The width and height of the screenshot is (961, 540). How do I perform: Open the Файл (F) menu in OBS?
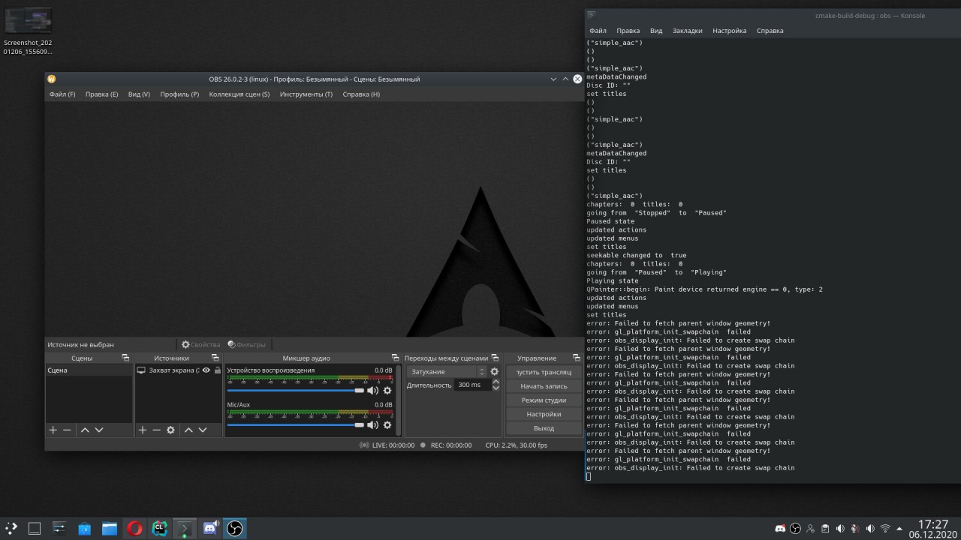(62, 94)
